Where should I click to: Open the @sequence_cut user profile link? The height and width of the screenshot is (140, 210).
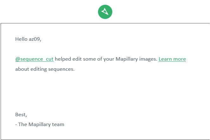tap(35, 59)
